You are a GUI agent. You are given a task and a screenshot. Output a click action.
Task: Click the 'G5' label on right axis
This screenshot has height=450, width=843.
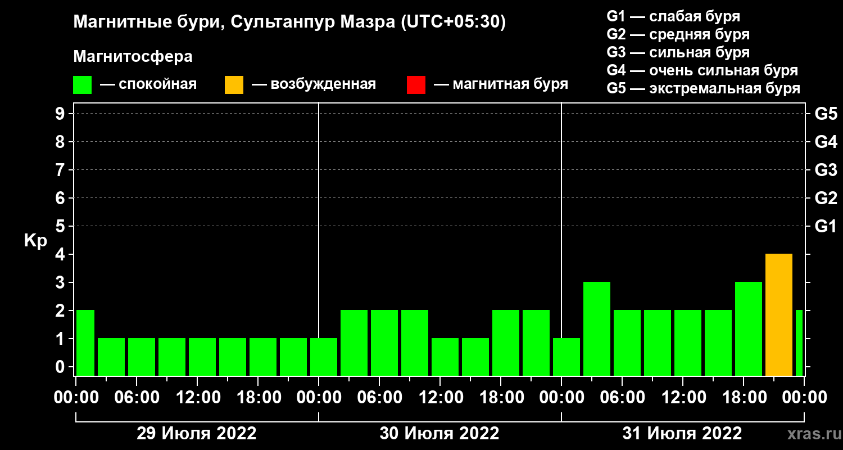coord(826,114)
